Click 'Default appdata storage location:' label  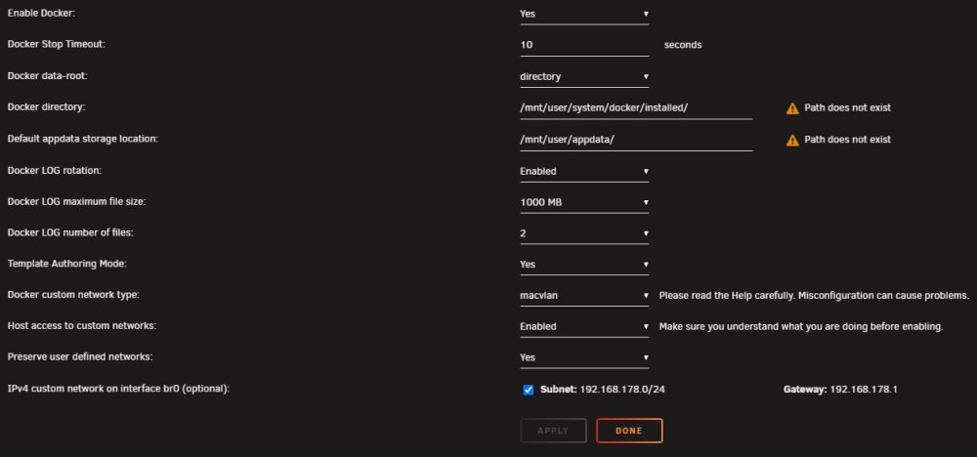point(83,139)
